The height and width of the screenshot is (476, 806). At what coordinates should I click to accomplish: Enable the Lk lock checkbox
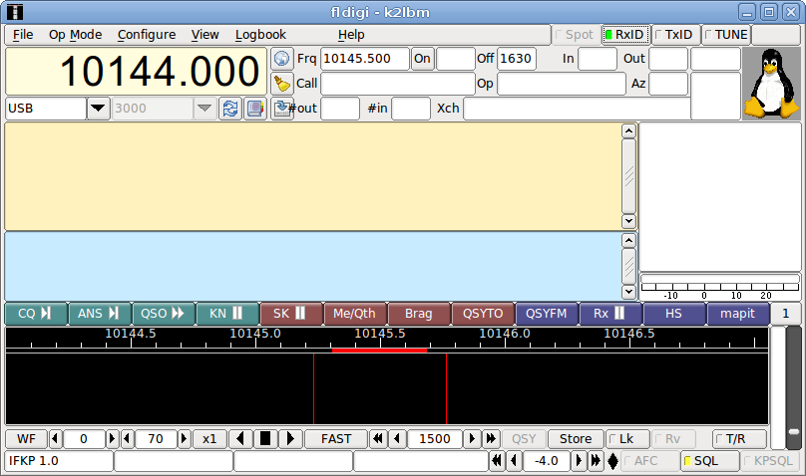pyautogui.click(x=627, y=439)
